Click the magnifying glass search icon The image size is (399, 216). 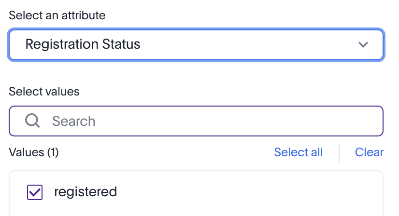pyautogui.click(x=32, y=121)
